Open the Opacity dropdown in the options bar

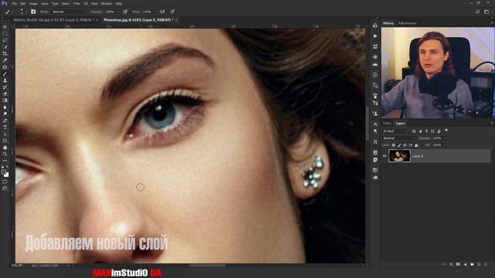tap(118, 12)
